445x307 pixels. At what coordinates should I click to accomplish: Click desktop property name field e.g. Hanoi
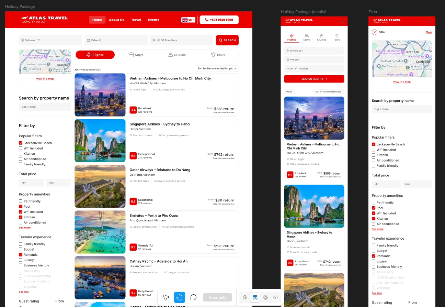coord(45,107)
